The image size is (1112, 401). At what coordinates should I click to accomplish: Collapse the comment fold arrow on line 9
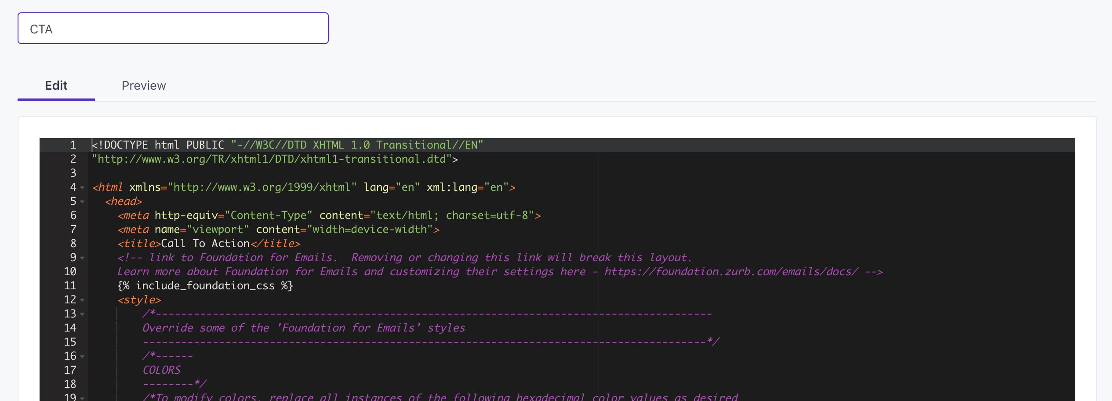point(82,259)
